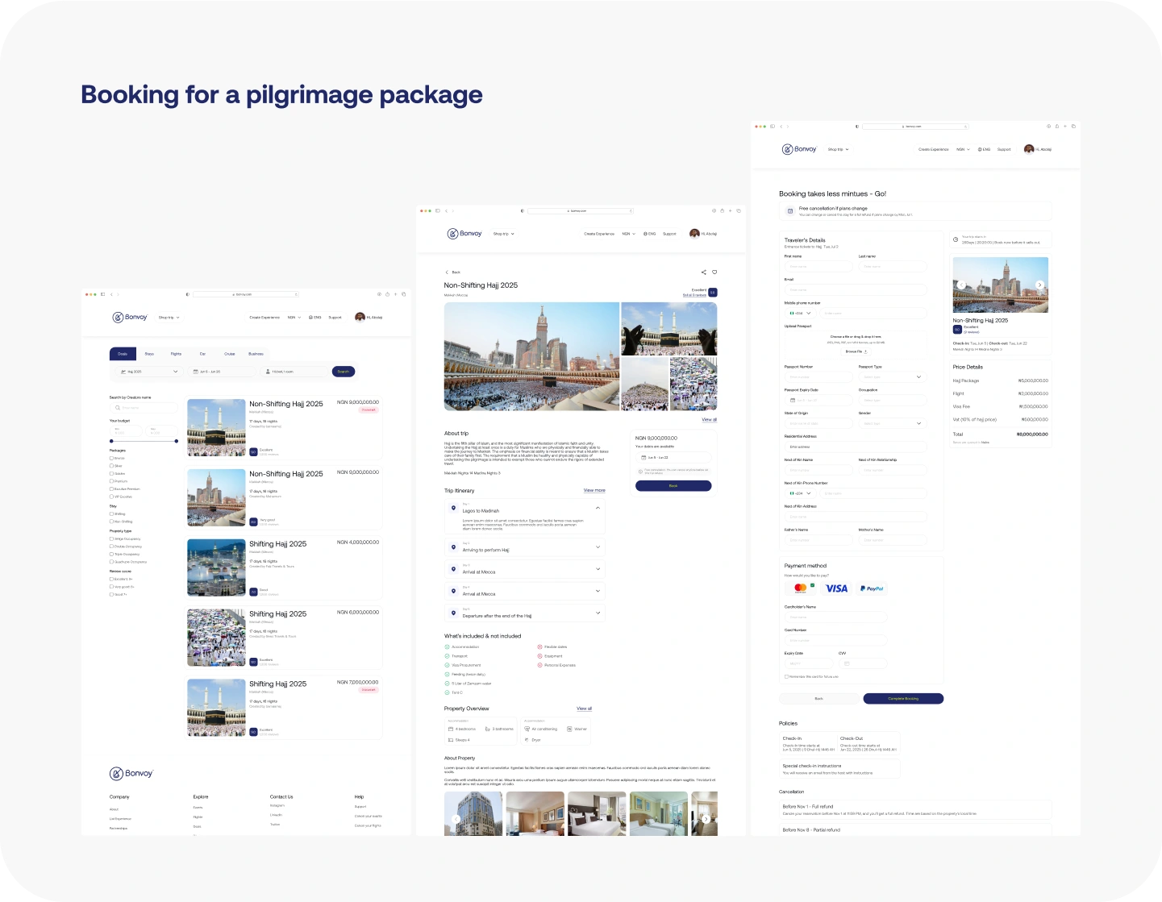The height and width of the screenshot is (902, 1162).
Task: Click the minimum budget slider handle
Action: (111, 441)
